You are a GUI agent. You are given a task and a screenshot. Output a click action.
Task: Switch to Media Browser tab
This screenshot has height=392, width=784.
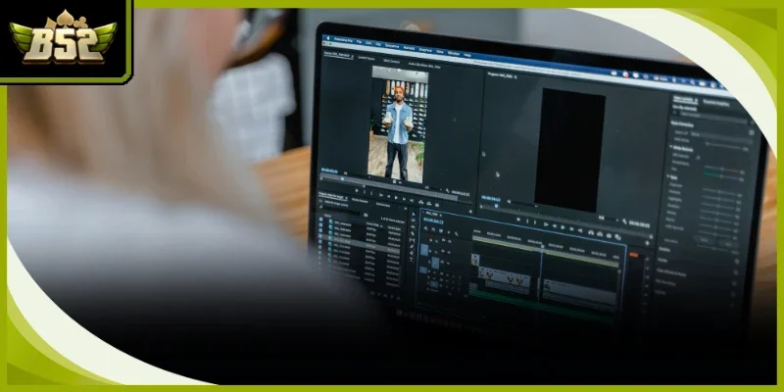click(360, 201)
